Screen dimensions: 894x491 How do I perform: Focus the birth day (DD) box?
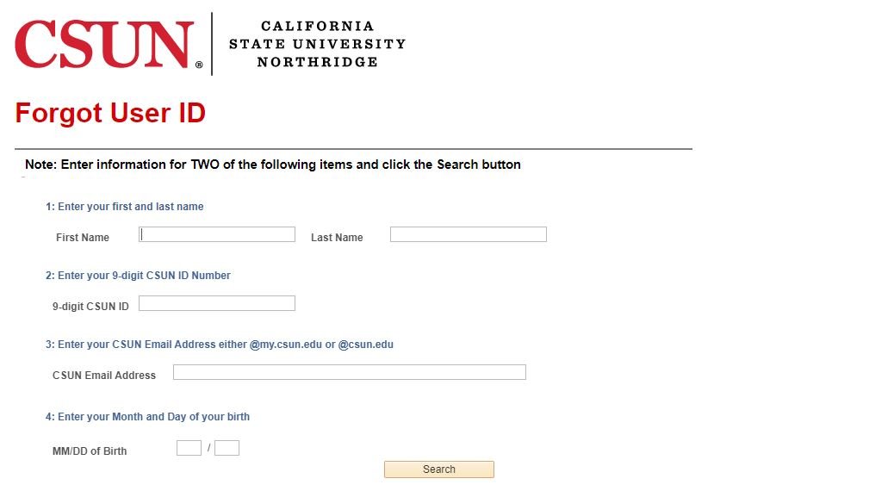pos(227,448)
